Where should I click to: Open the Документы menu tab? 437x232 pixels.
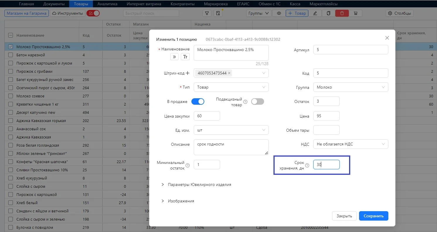pyautogui.click(x=54, y=4)
